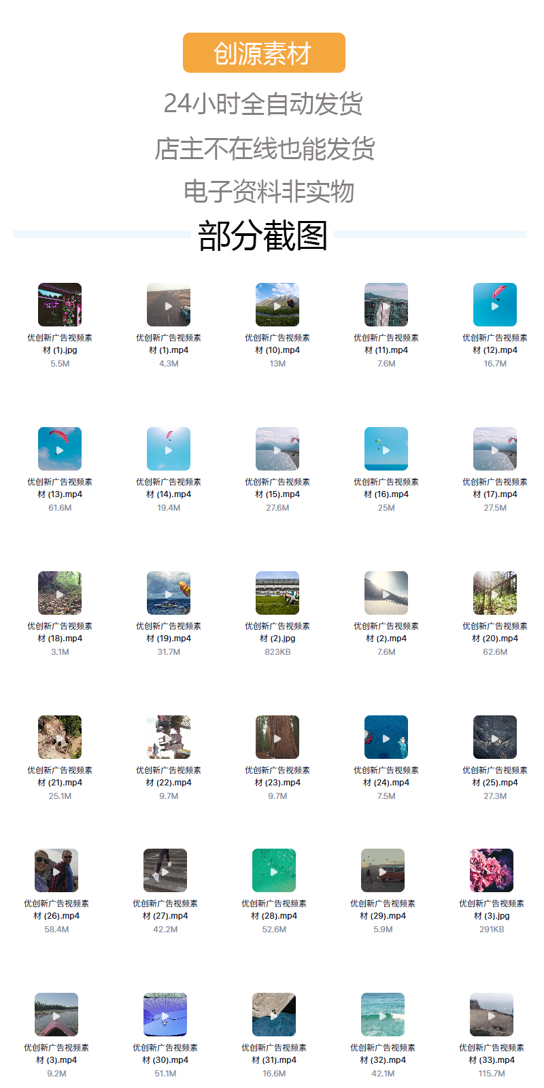Viewport: 544px width, 1088px height.
Task: Play video thumbnail 材 (2).mp4
Action: click(x=386, y=593)
